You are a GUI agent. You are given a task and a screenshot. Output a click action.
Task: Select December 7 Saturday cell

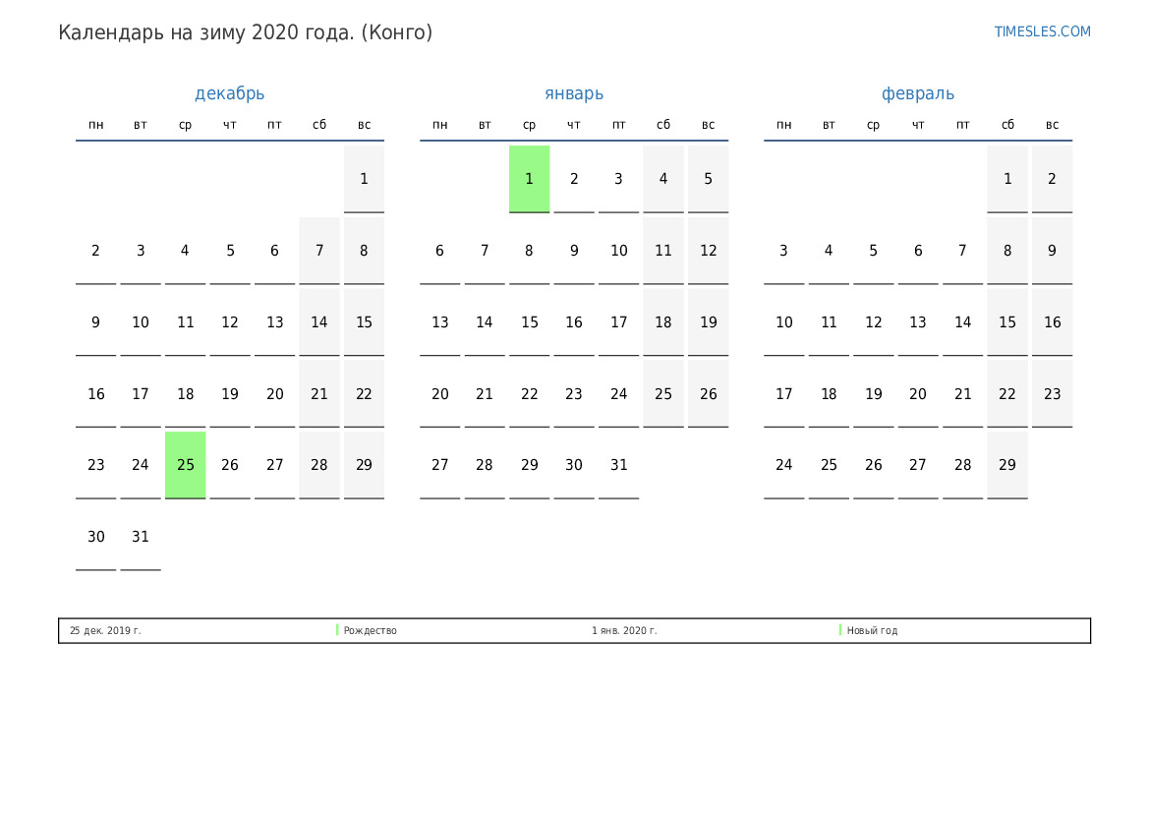319,251
